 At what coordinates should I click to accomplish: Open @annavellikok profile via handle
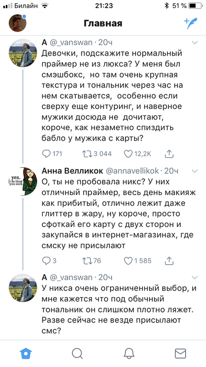coord(132,171)
